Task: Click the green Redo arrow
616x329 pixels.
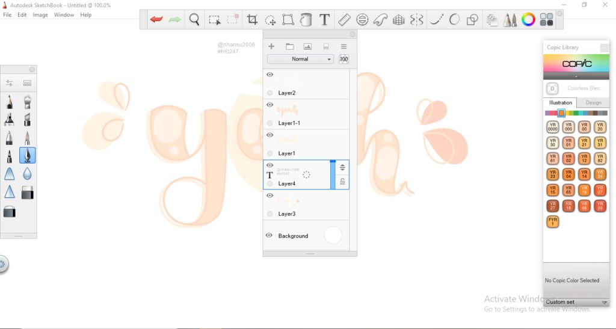Action: click(x=174, y=19)
